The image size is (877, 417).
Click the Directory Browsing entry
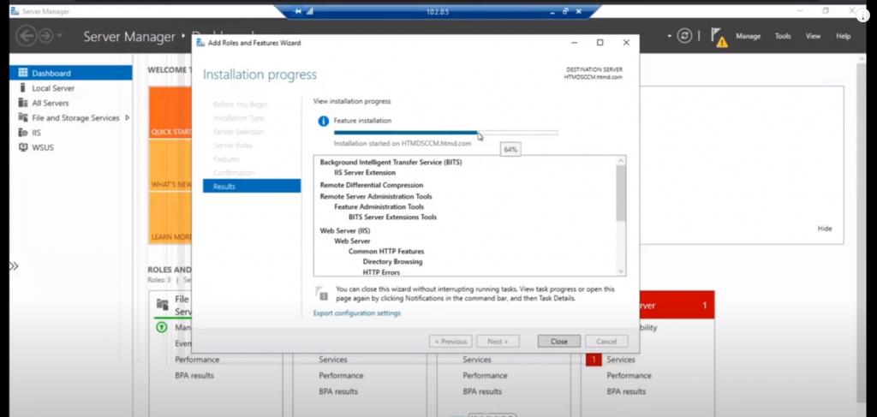tap(392, 262)
